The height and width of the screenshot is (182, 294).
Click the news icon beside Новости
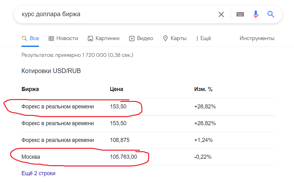click(51, 39)
